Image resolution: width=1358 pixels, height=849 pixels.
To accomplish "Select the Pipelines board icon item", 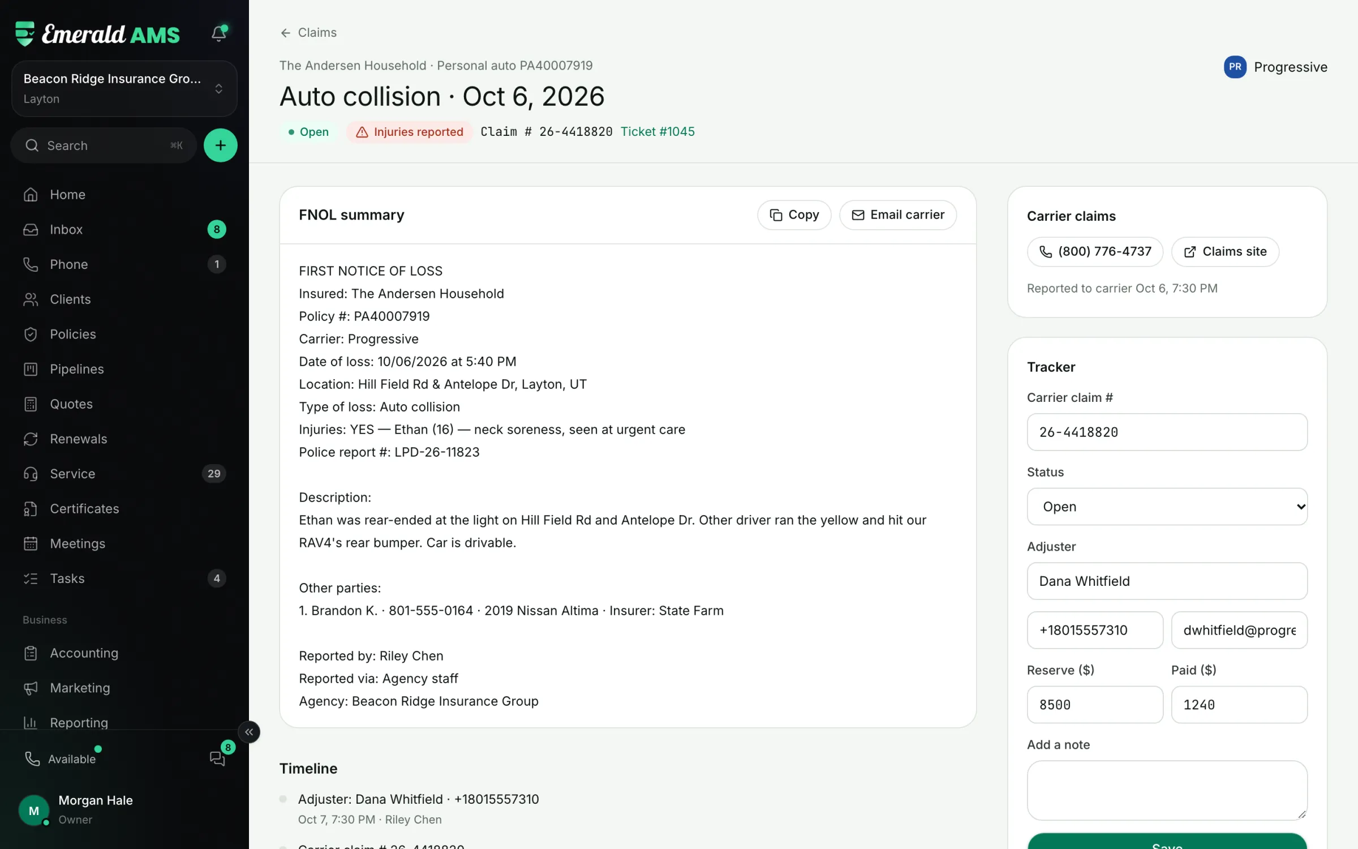I will tap(124, 369).
